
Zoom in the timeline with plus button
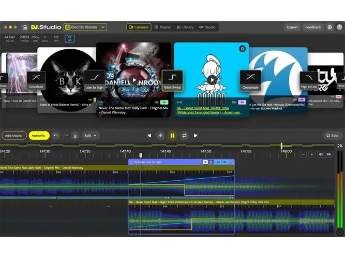(312, 154)
